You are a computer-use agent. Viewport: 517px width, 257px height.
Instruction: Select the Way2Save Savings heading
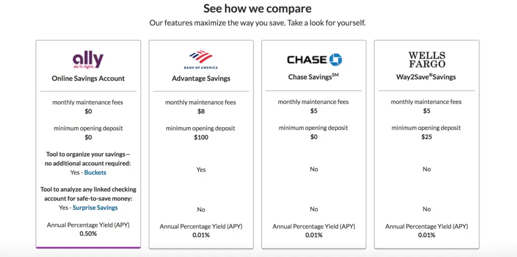point(426,77)
